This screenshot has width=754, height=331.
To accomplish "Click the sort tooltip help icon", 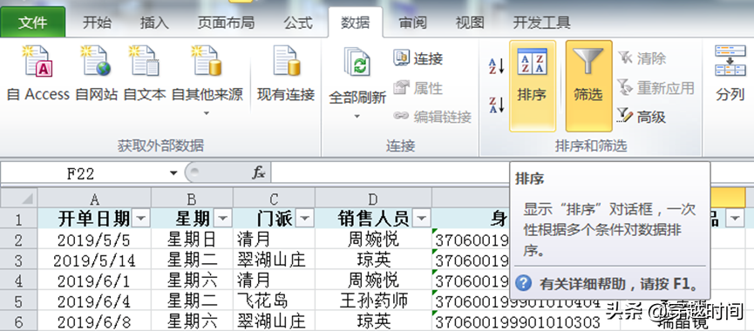I will click(524, 283).
